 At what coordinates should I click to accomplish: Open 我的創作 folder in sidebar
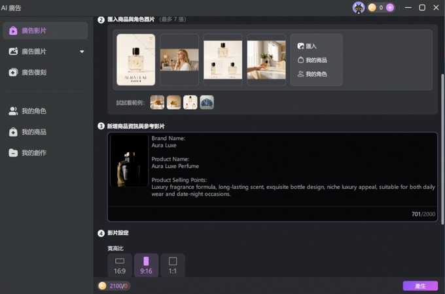click(x=45, y=153)
